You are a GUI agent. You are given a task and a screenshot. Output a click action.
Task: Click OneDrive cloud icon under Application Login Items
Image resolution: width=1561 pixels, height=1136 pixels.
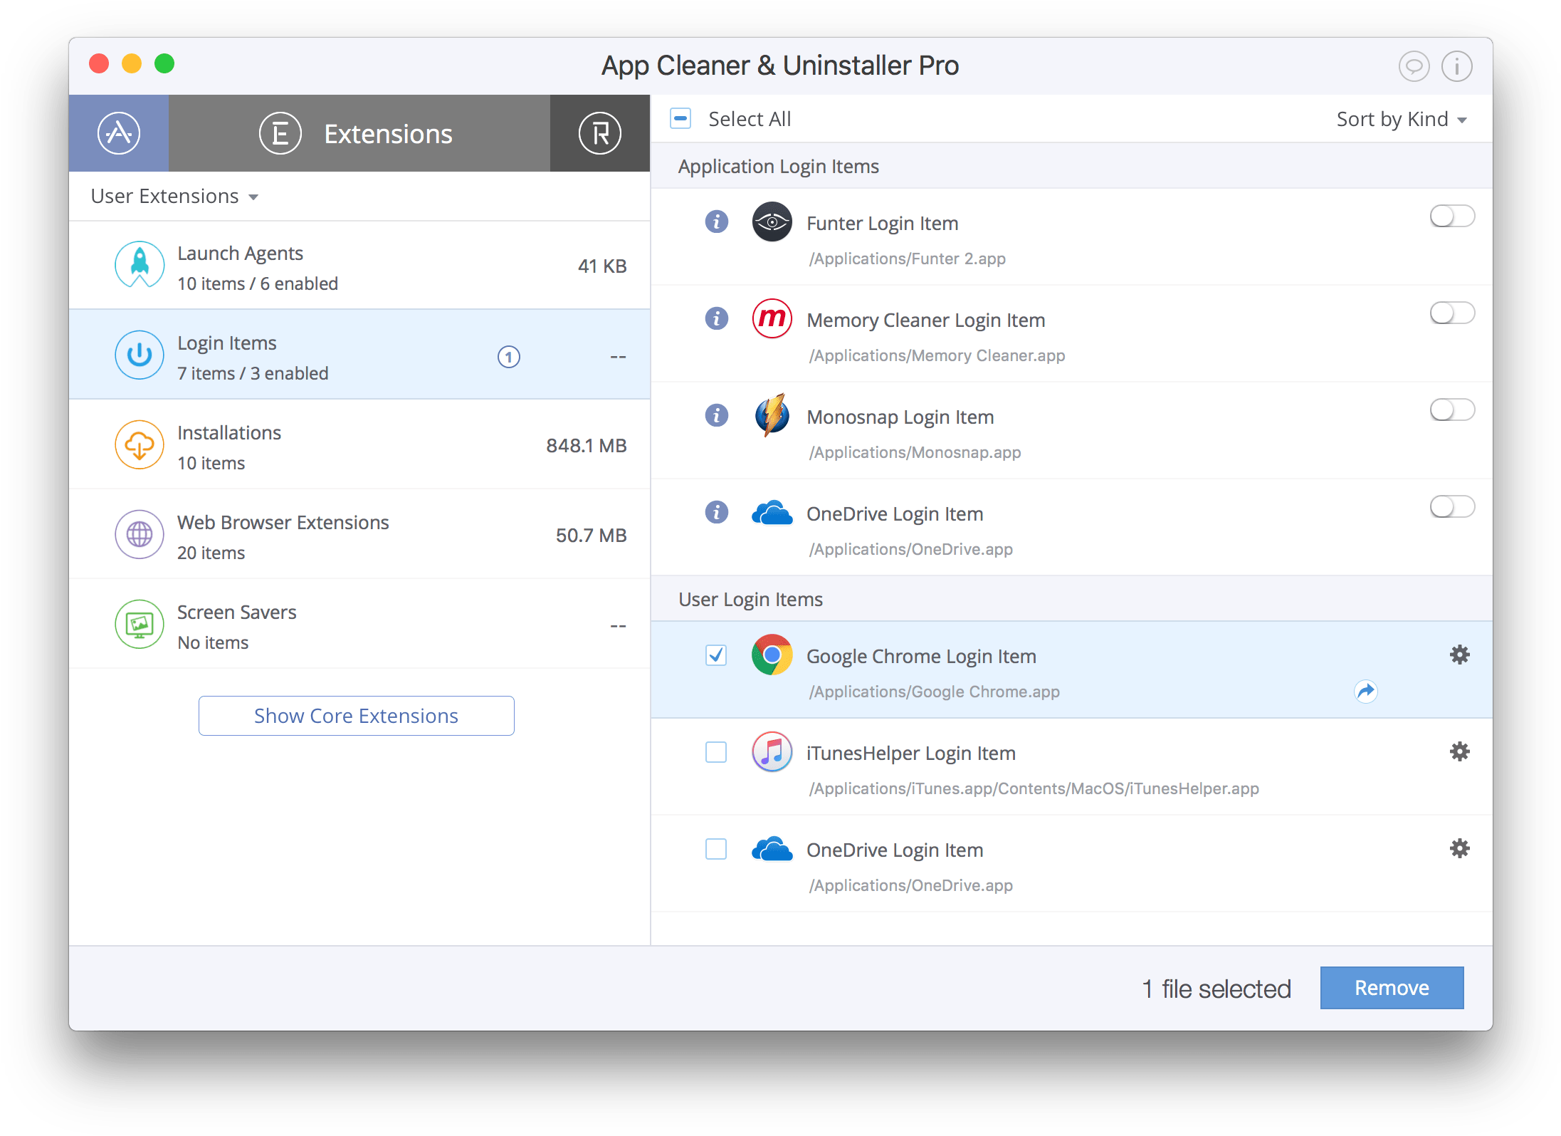[772, 512]
